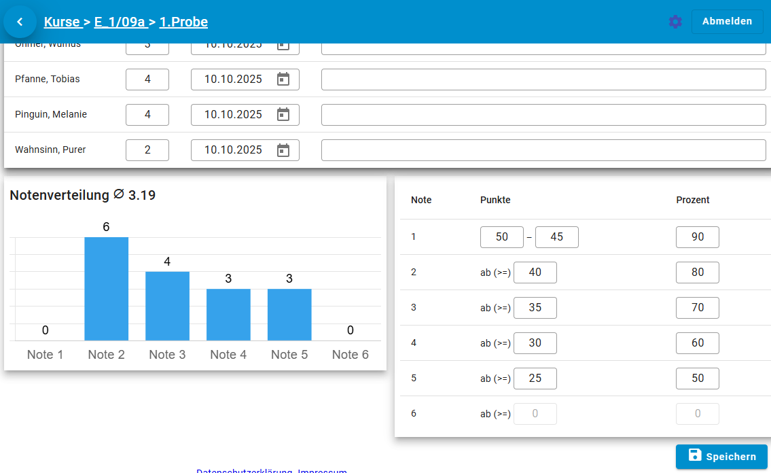Click the Note 2 bar in chart
The image size is (771, 473).
pos(106,289)
